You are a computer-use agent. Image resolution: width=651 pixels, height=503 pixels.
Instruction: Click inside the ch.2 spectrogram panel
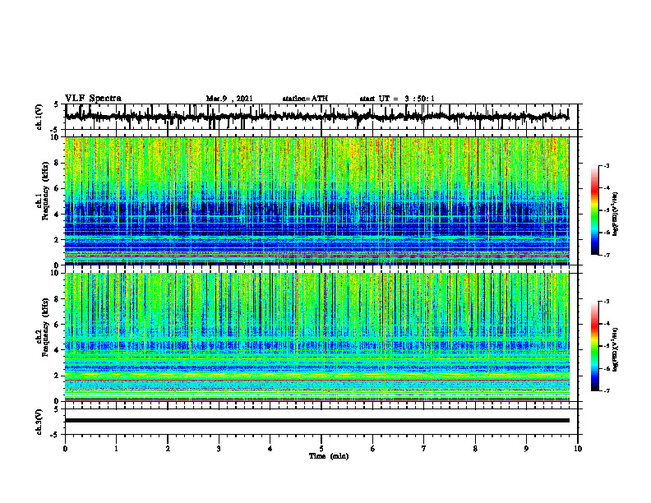click(316, 337)
